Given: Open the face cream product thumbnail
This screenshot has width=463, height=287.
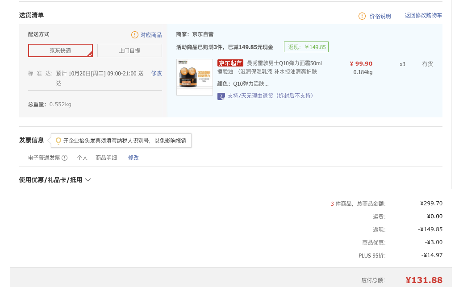Looking at the screenshot, I should pyautogui.click(x=195, y=77).
